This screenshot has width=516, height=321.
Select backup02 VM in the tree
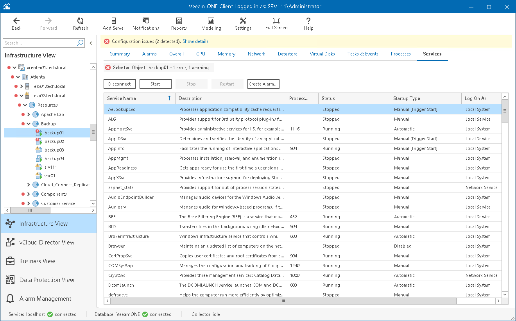pyautogui.click(x=54, y=141)
